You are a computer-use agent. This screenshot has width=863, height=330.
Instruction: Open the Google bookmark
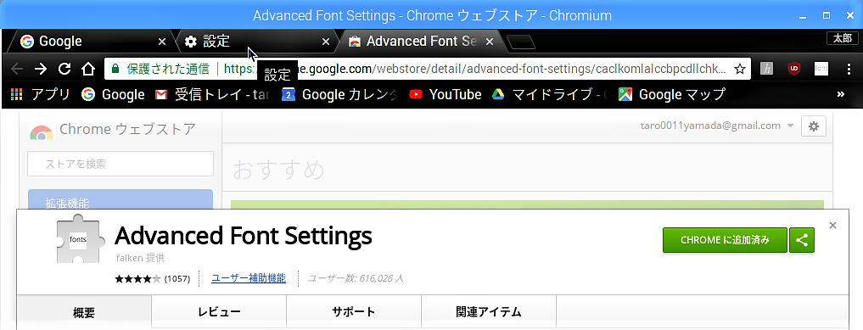pos(113,95)
